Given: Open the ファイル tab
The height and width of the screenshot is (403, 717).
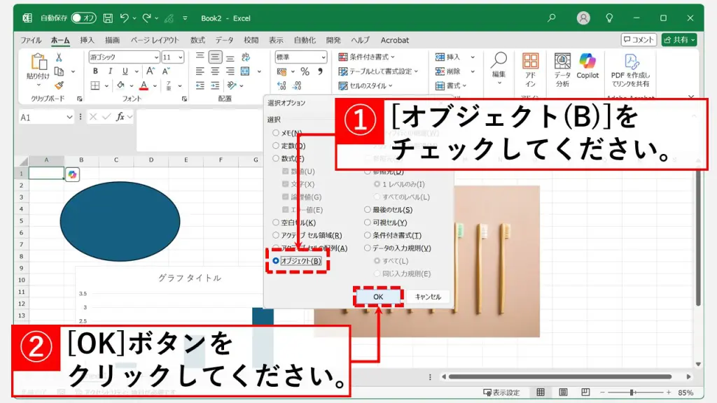Looking at the screenshot, I should click(x=31, y=40).
